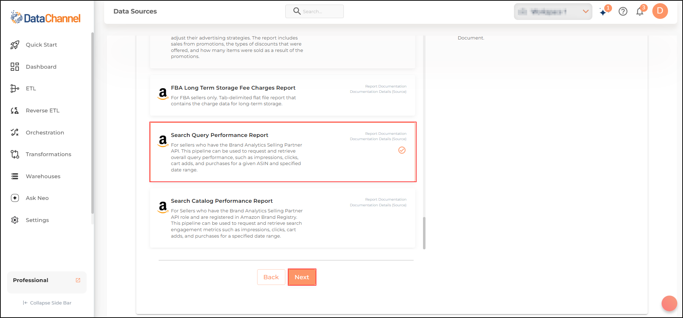Click Amazon logo on FBA Long Term Storage card
The image size is (683, 318).
click(x=163, y=94)
